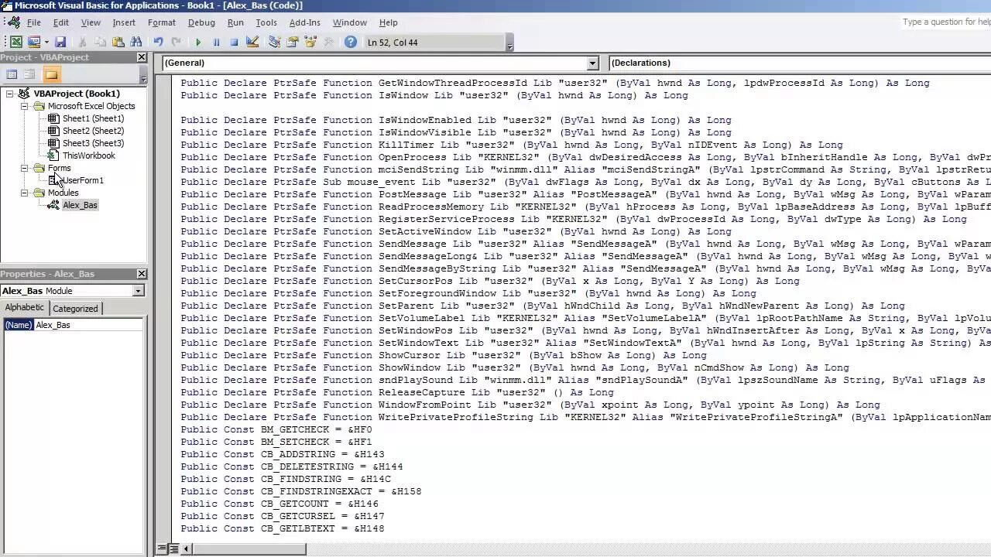Click the Public Const BM_GETCHECK line
The height and width of the screenshot is (557, 991).
pyautogui.click(x=276, y=429)
